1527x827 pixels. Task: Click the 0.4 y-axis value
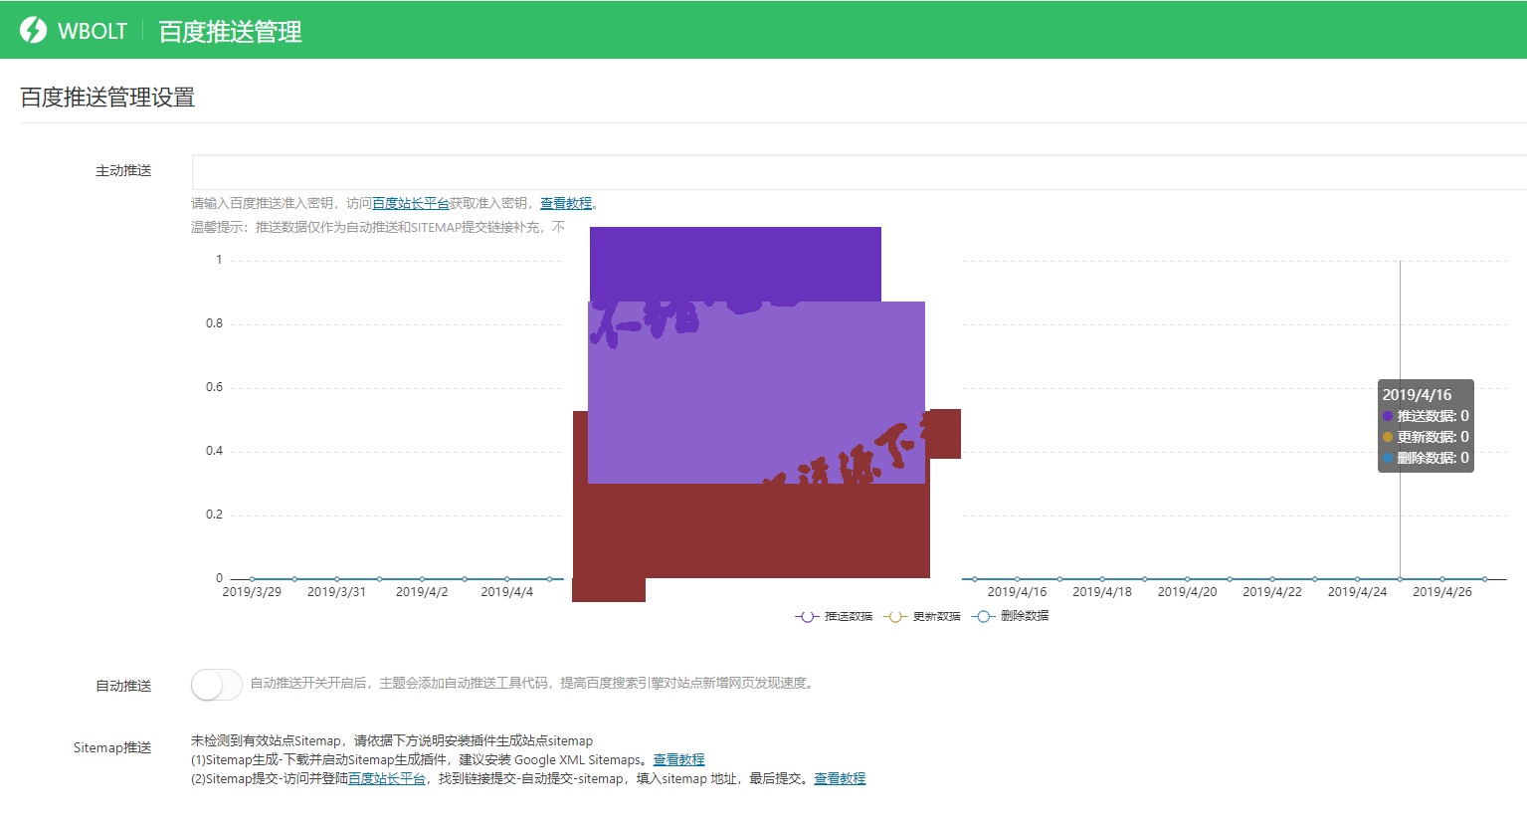[x=214, y=451]
